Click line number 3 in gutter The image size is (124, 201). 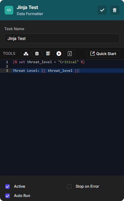click(7, 71)
